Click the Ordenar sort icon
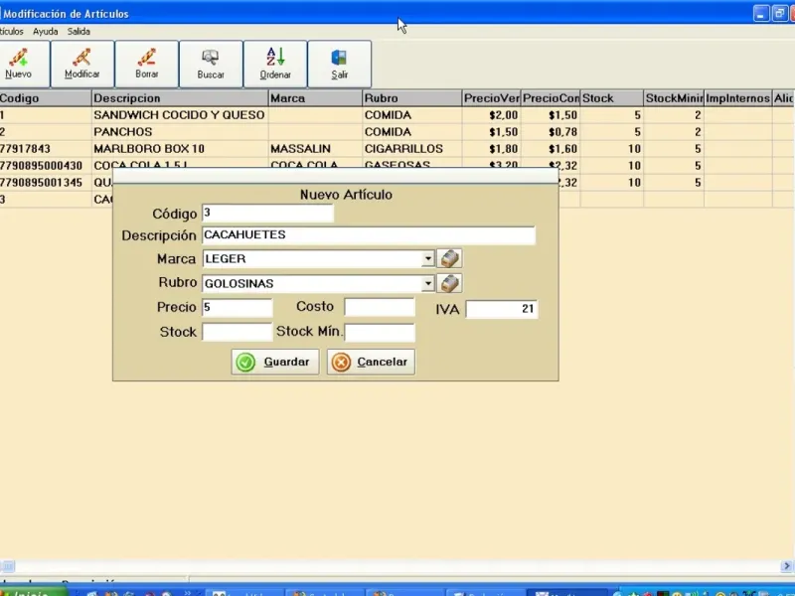Screen dimensions: 795x596 275,64
